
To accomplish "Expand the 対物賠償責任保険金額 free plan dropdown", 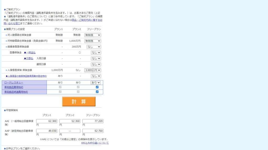I will pyautogui.click(x=93, y=41).
